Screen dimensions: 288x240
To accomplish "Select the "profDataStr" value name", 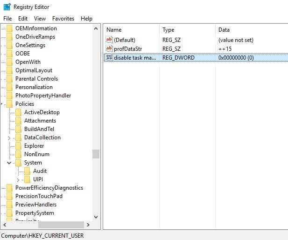I will pos(128,49).
